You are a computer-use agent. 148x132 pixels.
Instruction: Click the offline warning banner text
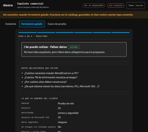(68, 15)
